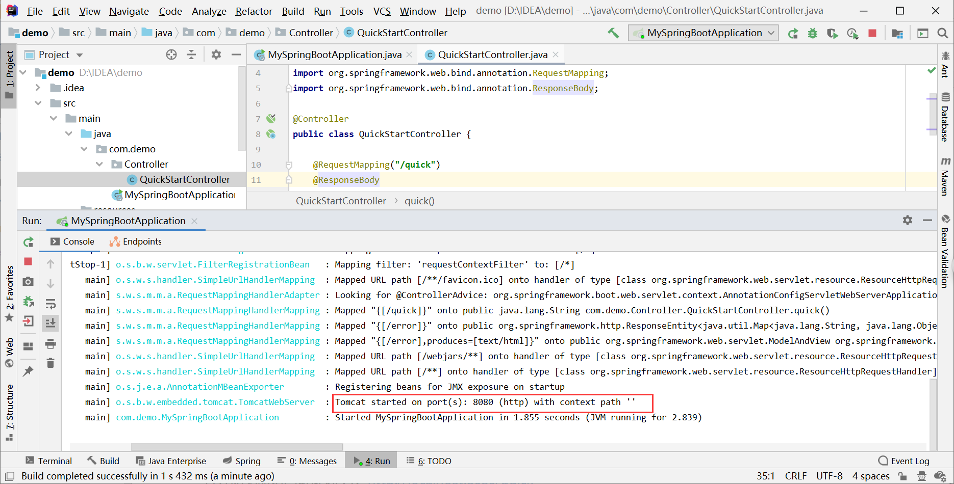
Task: Toggle soft-wrap in the console
Action: pyautogui.click(x=51, y=304)
